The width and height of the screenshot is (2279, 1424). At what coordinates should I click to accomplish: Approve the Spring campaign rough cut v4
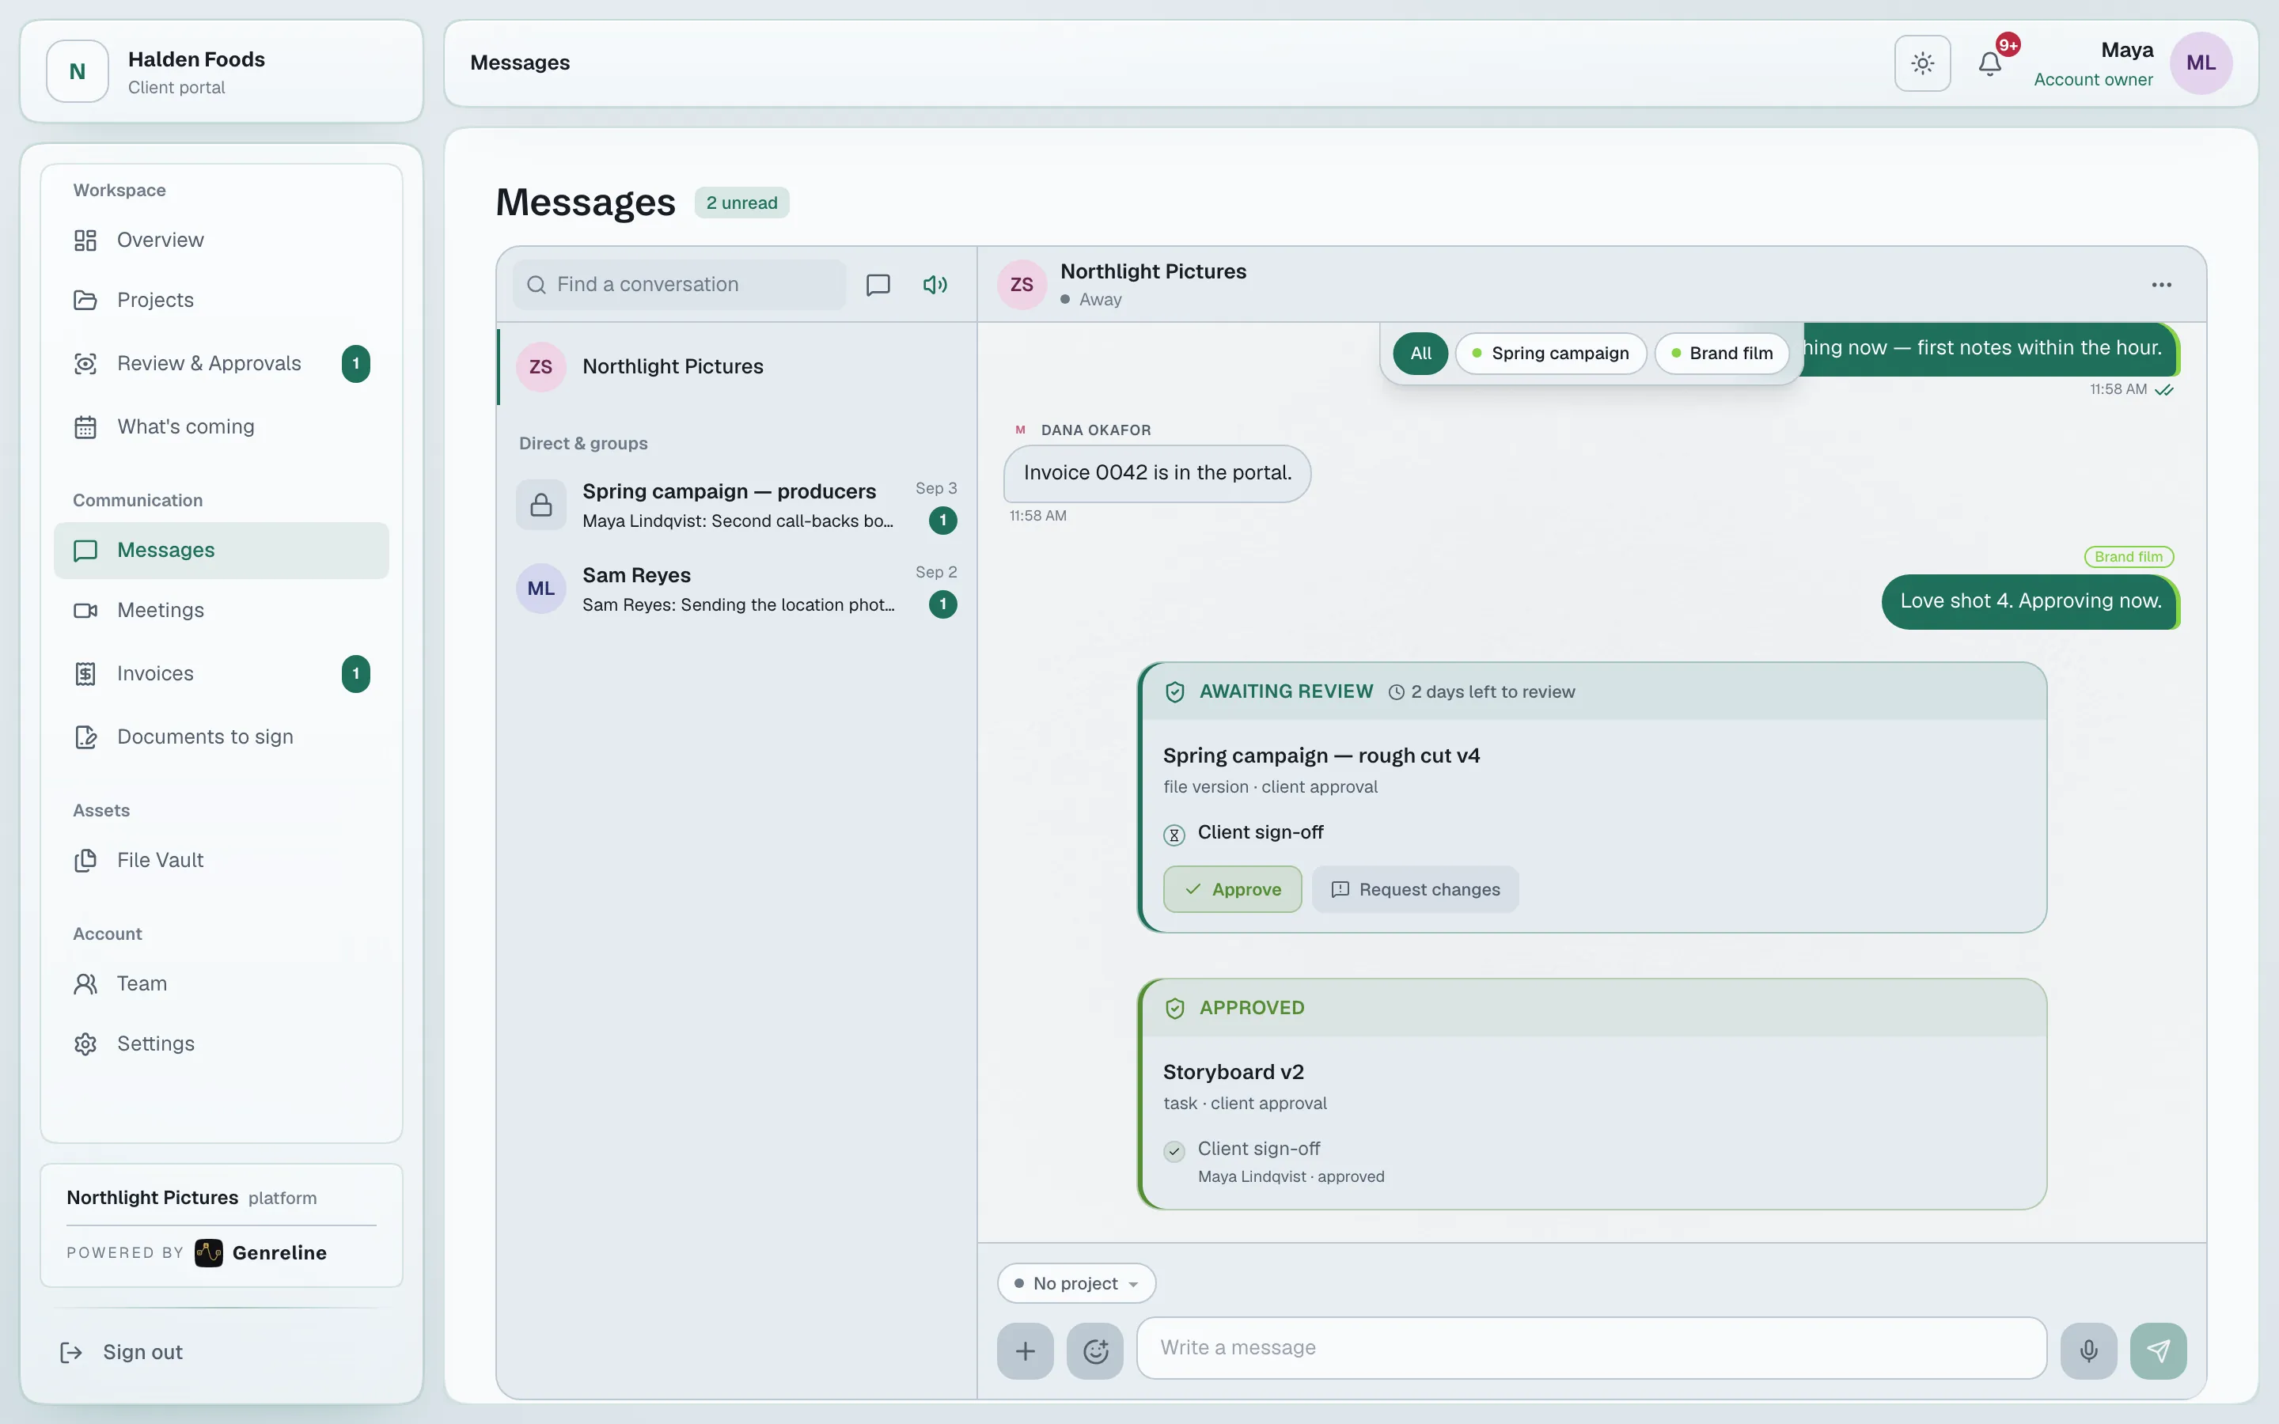pyautogui.click(x=1232, y=889)
